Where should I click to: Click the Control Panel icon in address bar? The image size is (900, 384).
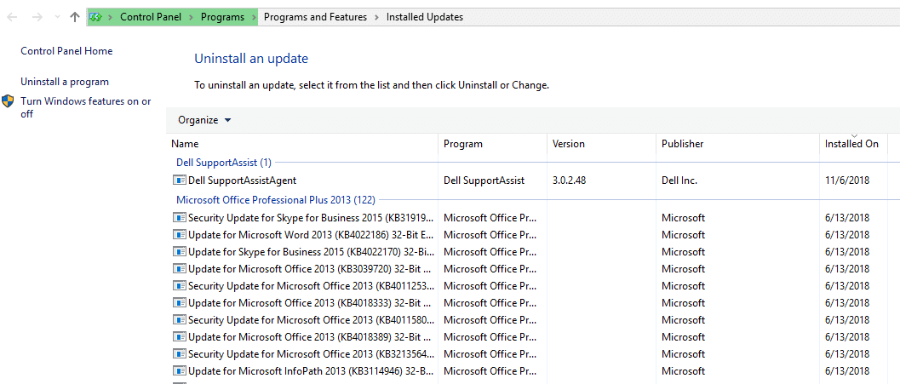click(x=95, y=17)
